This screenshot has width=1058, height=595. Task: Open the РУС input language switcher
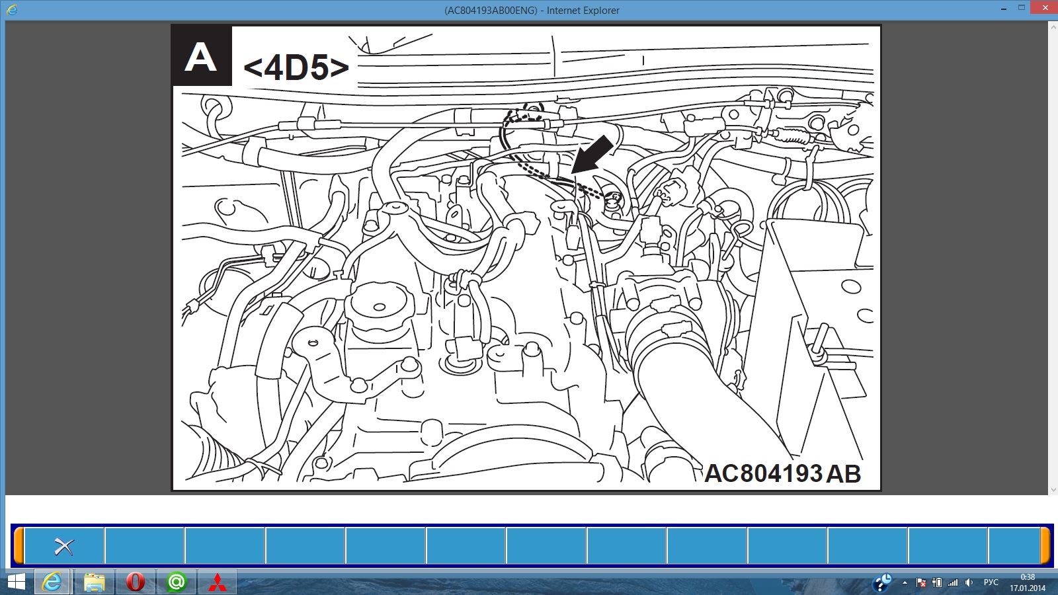click(x=991, y=582)
